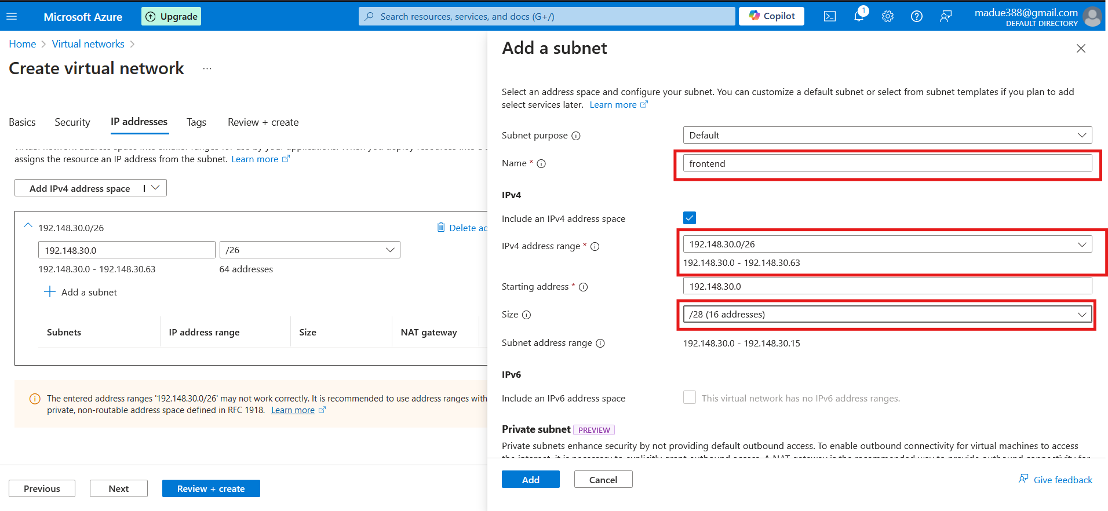This screenshot has height=511, width=1108.
Task: Open the Help question mark icon
Action: click(916, 16)
